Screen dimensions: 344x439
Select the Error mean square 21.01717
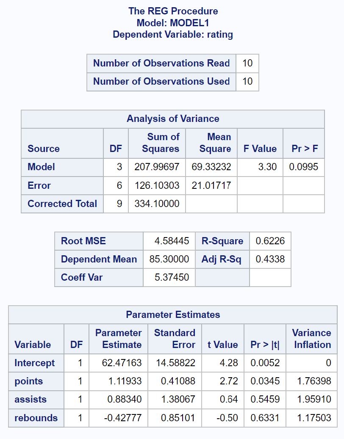[211, 185]
